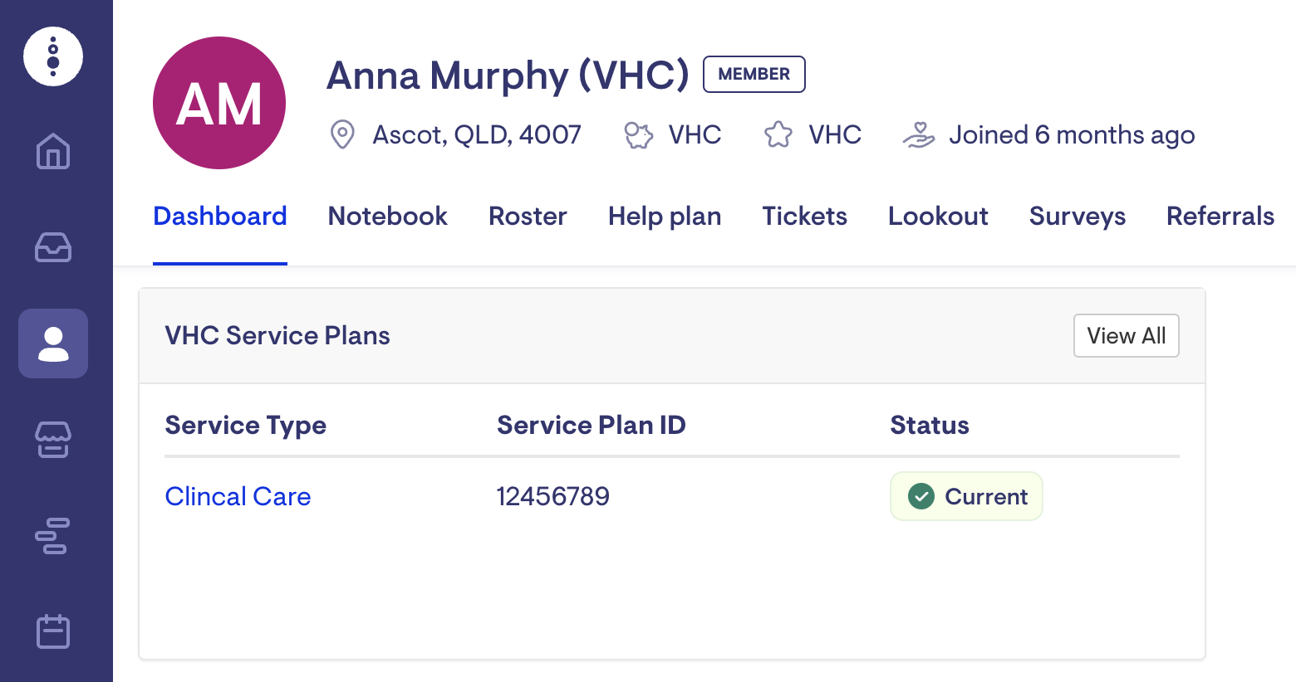Open the calendar icon in sidebar
The height and width of the screenshot is (682, 1296).
53,631
